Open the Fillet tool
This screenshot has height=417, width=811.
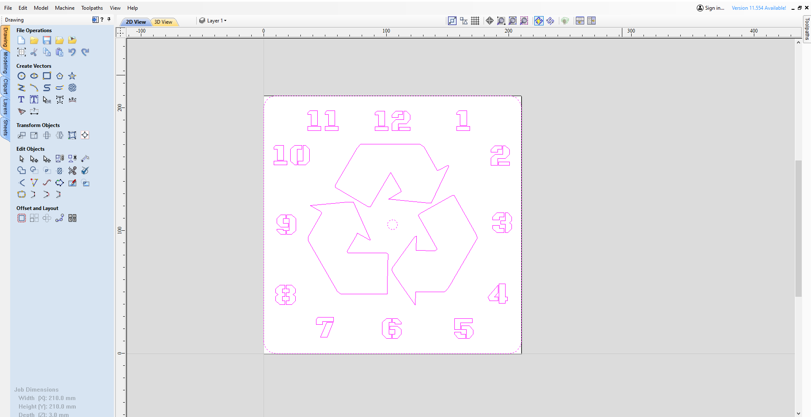click(22, 182)
